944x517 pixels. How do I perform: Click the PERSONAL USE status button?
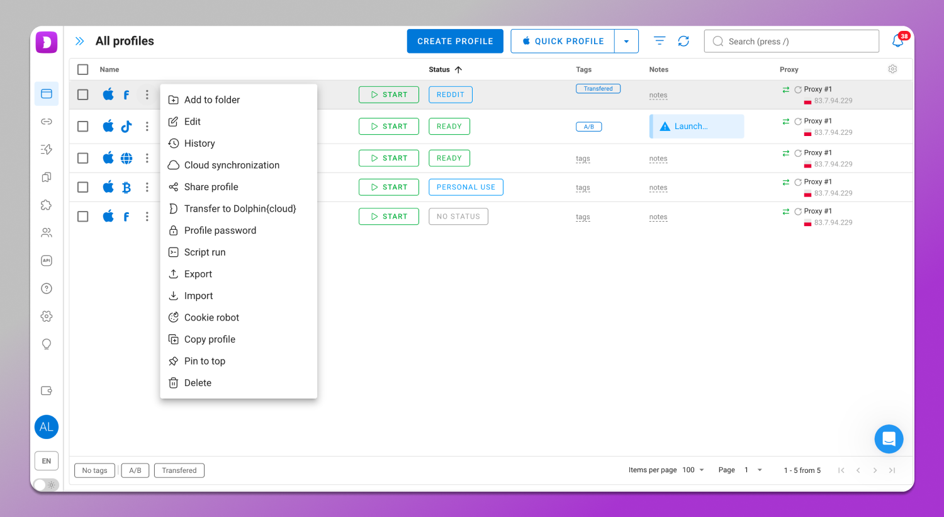(x=466, y=187)
